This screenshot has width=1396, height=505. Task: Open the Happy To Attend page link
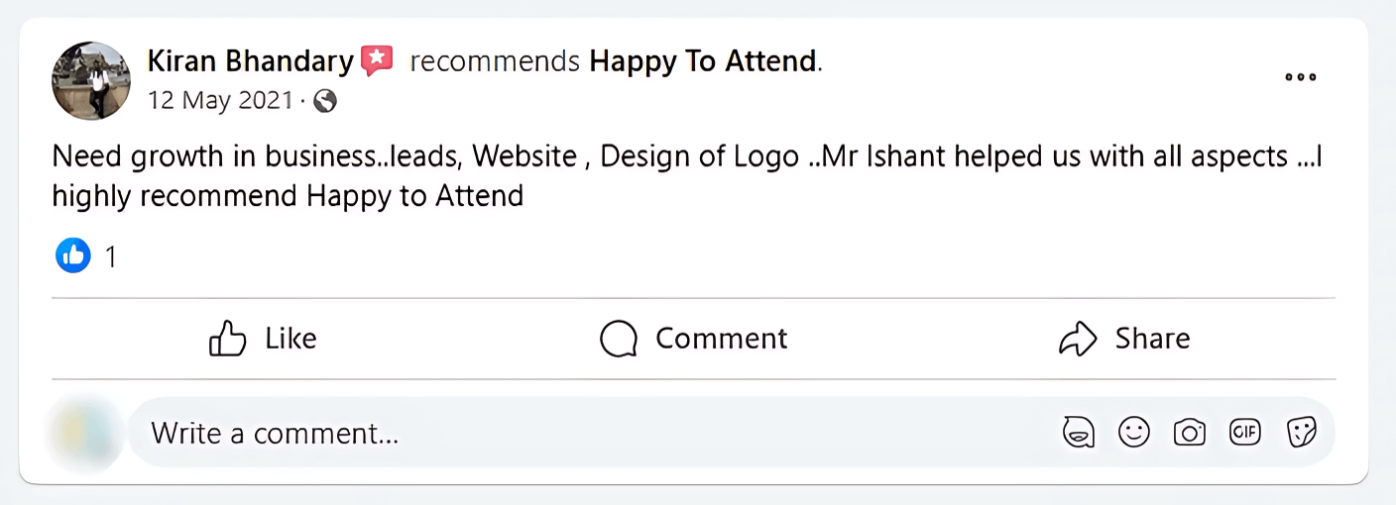coord(703,61)
